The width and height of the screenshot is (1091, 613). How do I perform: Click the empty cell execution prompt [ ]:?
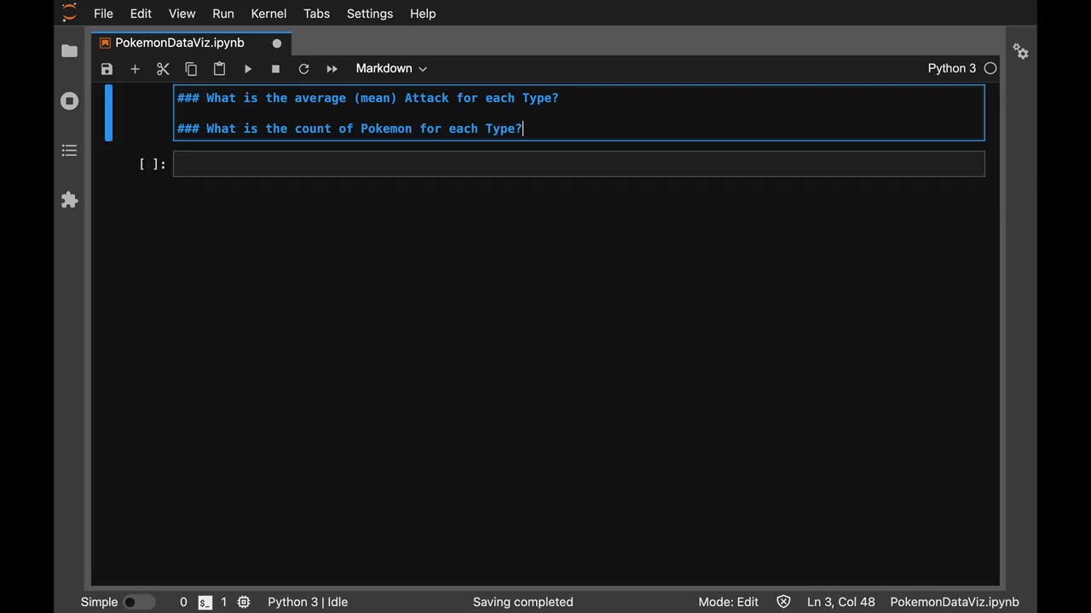click(x=153, y=164)
